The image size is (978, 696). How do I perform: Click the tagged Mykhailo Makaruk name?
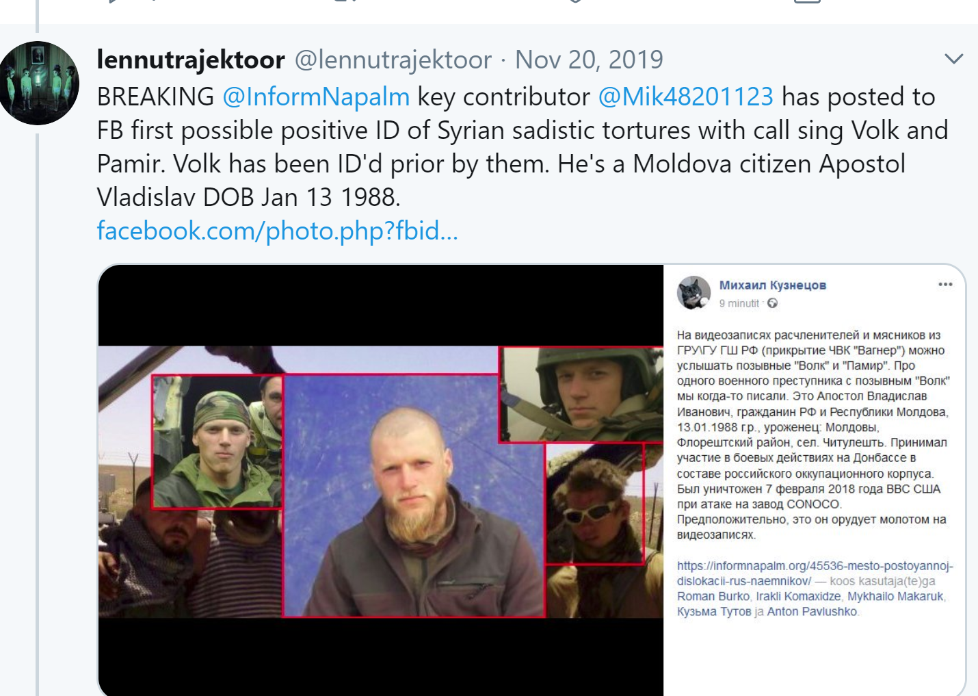click(895, 596)
